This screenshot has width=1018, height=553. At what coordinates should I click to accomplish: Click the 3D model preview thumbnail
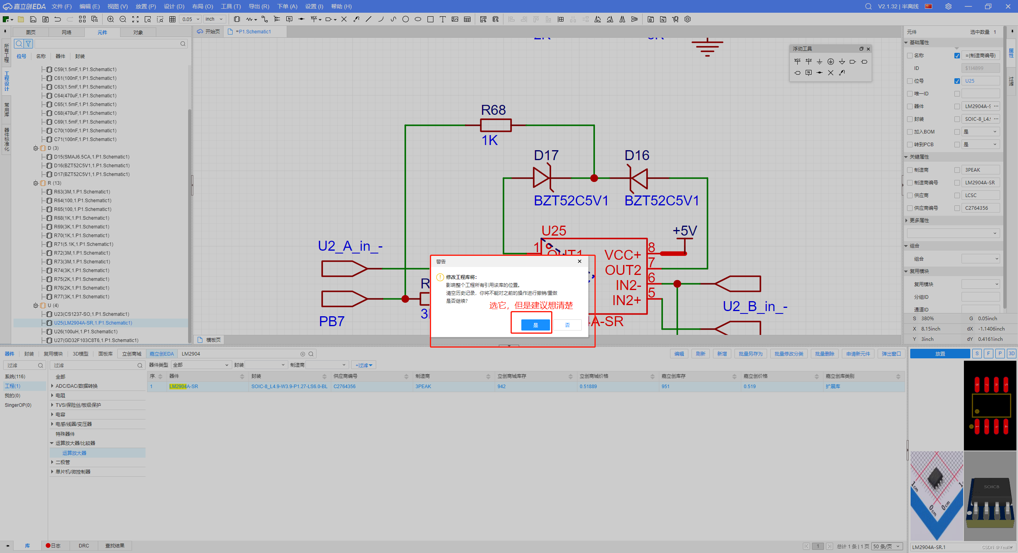tap(990, 496)
